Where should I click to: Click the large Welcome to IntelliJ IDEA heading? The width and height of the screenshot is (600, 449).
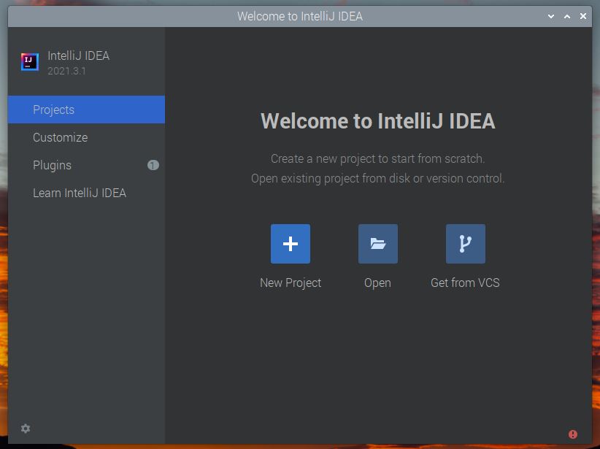(x=377, y=121)
